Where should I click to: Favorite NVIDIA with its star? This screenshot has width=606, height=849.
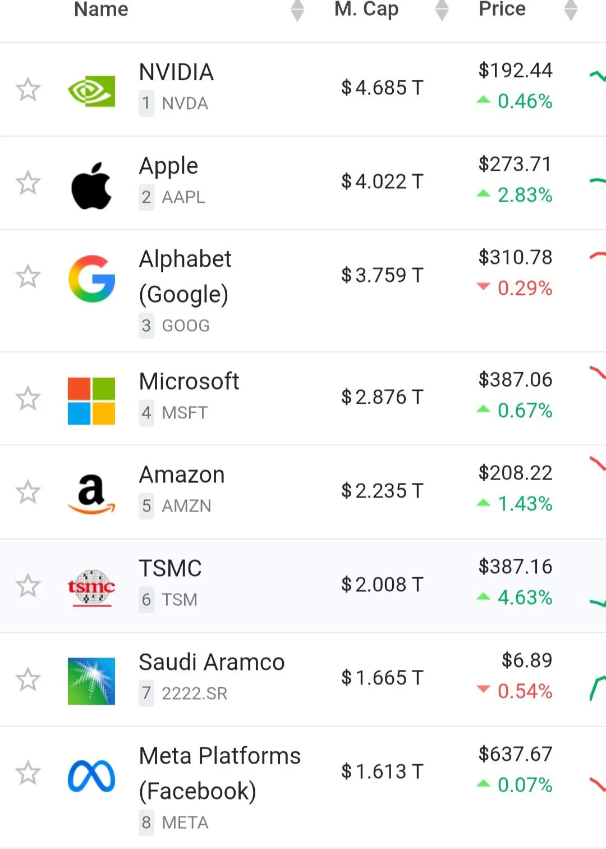click(27, 89)
